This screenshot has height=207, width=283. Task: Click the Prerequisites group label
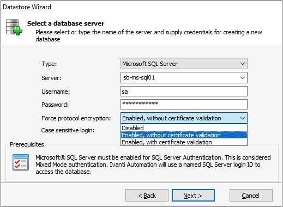[x=27, y=144]
